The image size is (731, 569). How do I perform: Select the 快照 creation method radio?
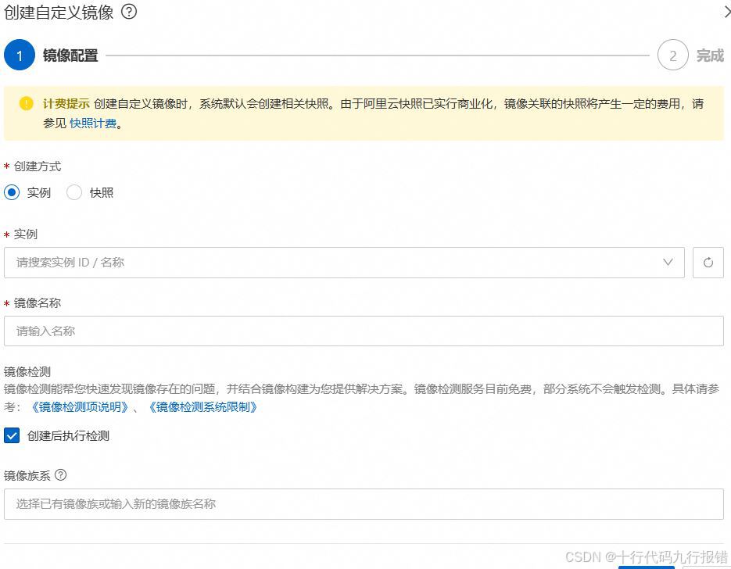[74, 192]
